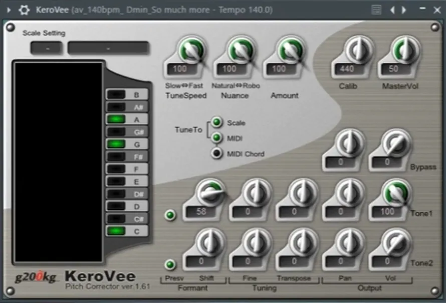Click the Amount knob

[x=291, y=50]
